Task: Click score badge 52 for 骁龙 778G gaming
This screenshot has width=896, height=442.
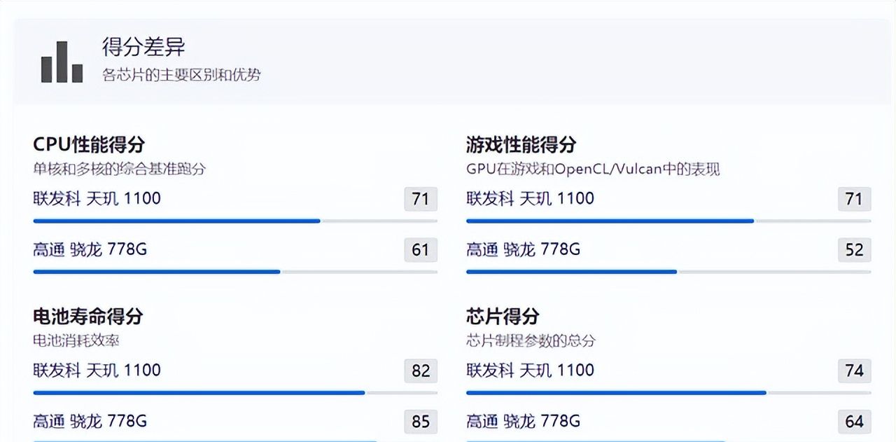Action: click(x=854, y=250)
